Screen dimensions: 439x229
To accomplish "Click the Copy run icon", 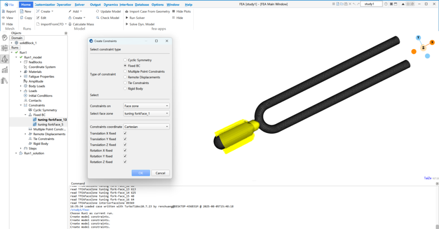I will coord(22,17).
